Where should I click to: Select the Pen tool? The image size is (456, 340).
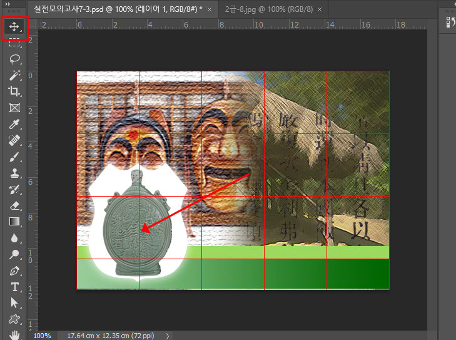point(14,270)
